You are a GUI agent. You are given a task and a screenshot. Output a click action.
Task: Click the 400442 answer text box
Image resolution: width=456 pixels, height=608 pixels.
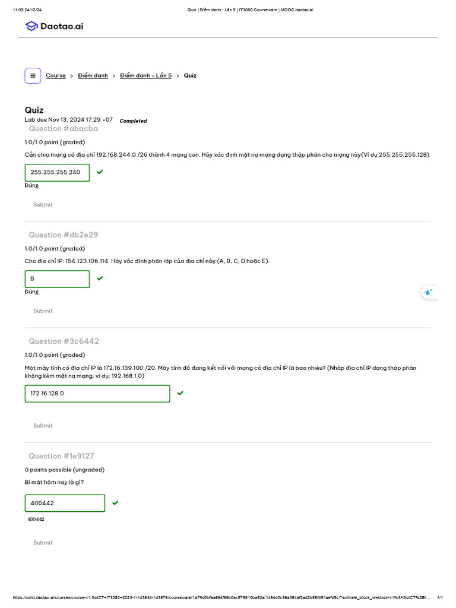point(65,503)
